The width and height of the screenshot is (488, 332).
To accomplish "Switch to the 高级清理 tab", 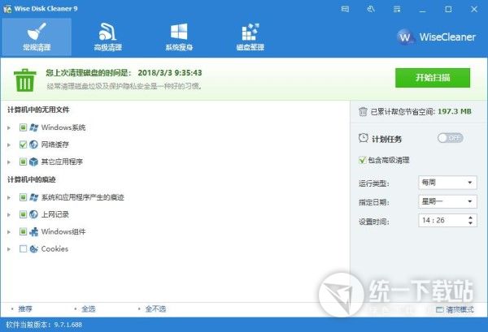I will tap(107, 36).
